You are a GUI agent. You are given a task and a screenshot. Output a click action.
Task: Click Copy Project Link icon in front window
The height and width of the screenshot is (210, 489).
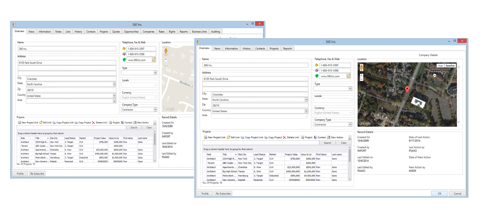coord(242,137)
